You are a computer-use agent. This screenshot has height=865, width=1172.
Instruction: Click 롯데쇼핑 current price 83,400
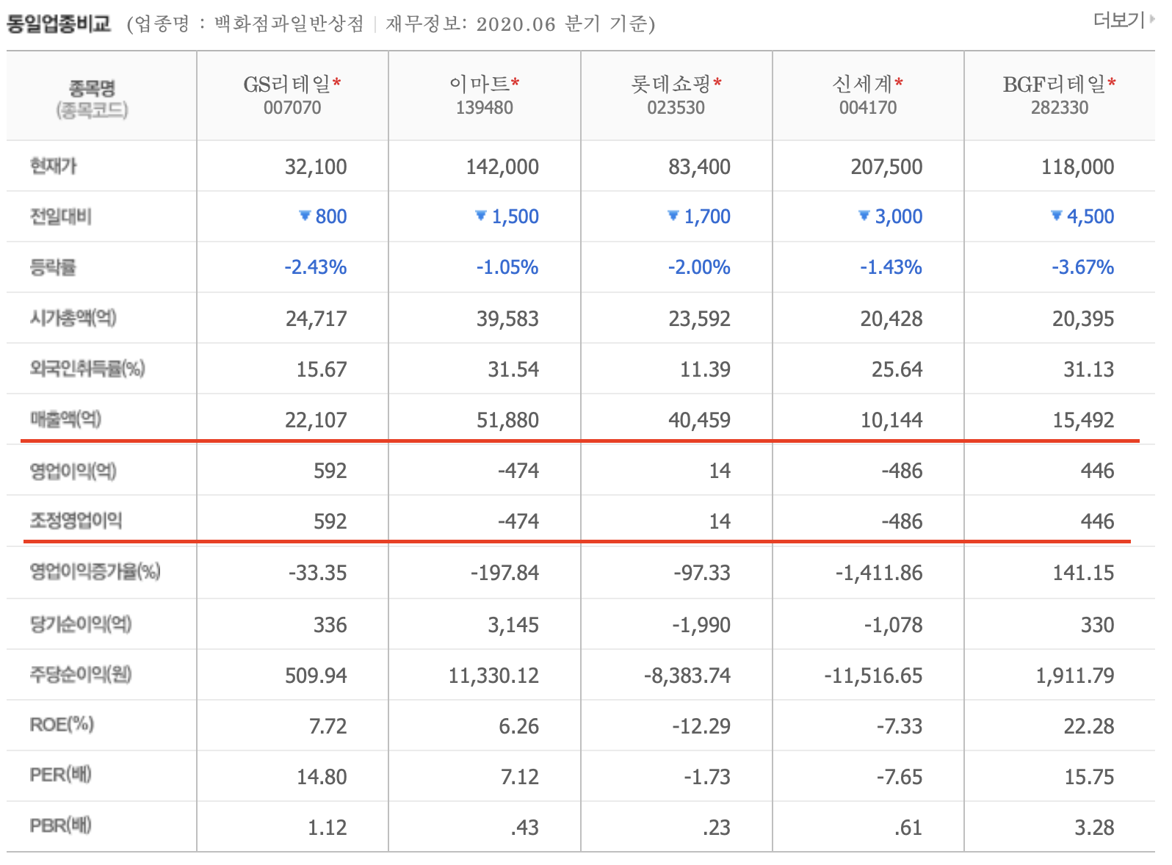pyautogui.click(x=699, y=167)
